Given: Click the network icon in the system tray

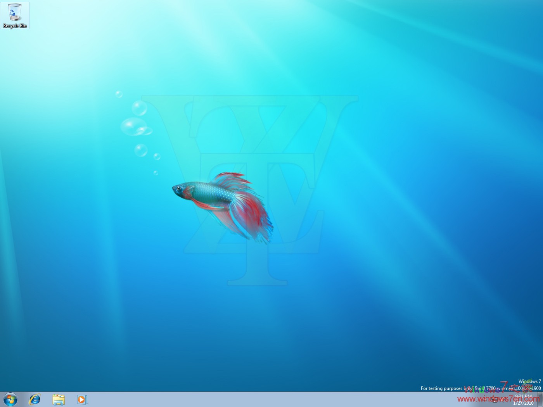Looking at the screenshot, I should point(494,400).
